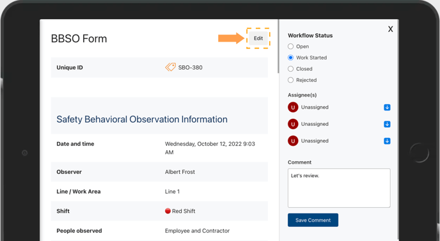Click the Workflow Status heading
Image resolution: width=440 pixels, height=241 pixels.
click(310, 36)
